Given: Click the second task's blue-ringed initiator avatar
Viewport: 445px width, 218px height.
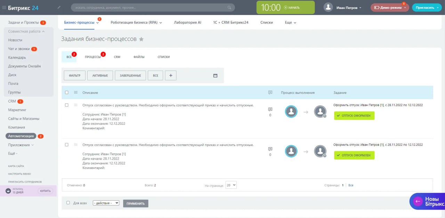Looking at the screenshot, I should point(291,151).
